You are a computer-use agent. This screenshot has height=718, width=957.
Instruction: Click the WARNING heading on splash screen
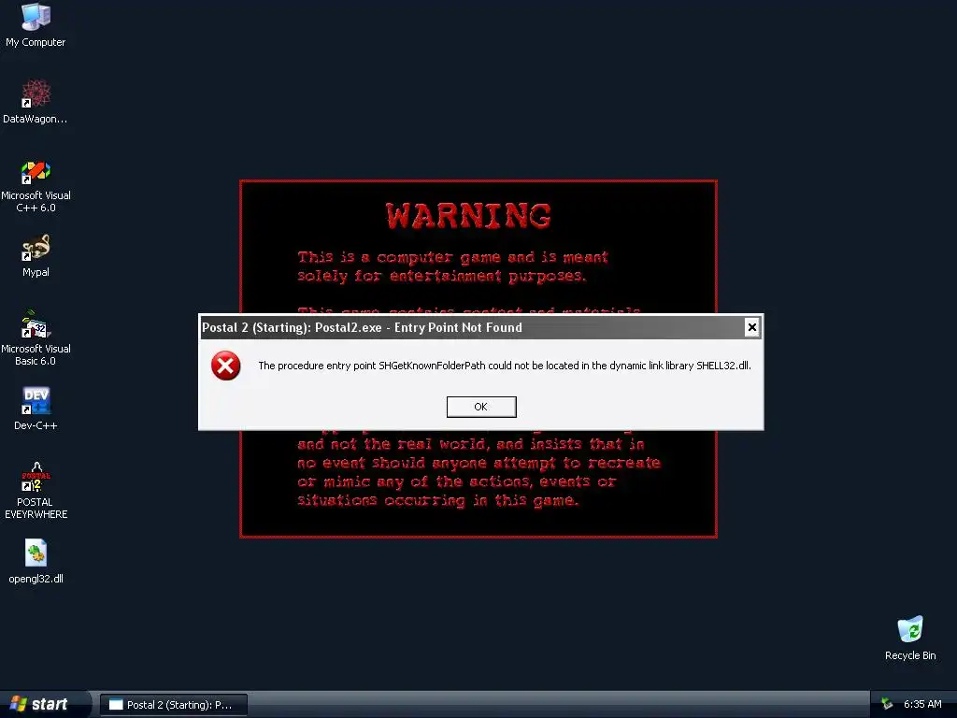(x=469, y=216)
